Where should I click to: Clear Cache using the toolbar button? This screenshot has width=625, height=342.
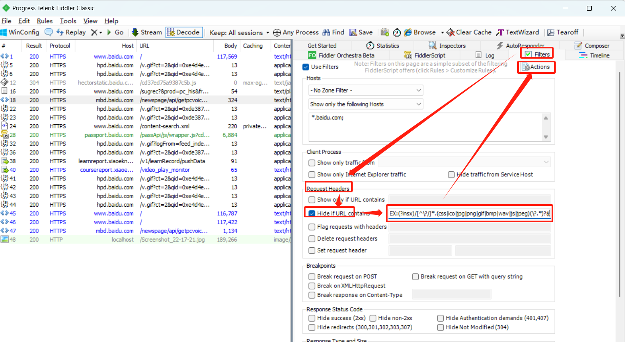[x=469, y=32]
